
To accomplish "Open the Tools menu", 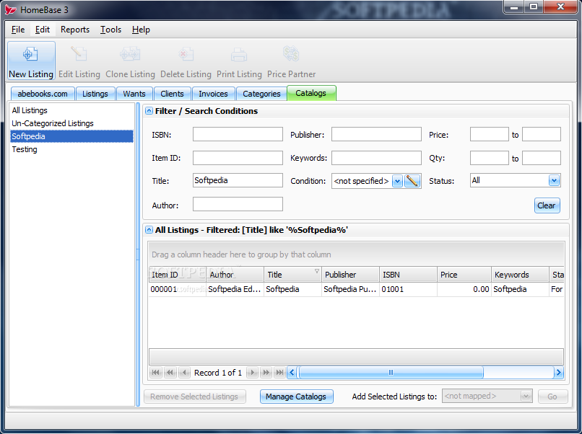I will pyautogui.click(x=110, y=30).
